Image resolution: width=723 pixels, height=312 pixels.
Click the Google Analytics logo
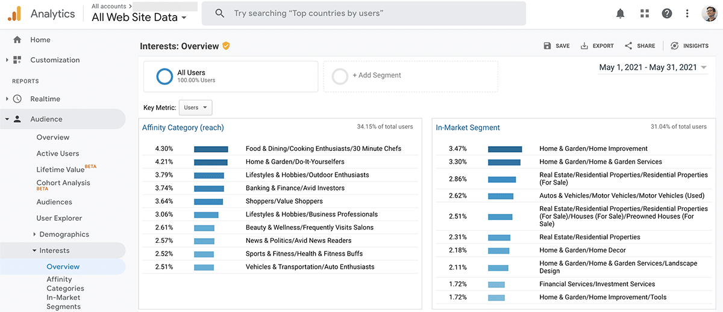click(14, 13)
